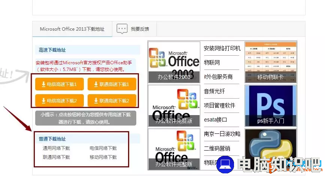Open the 我要反馈 tab
The height and width of the screenshot is (176, 325).
[134, 29]
